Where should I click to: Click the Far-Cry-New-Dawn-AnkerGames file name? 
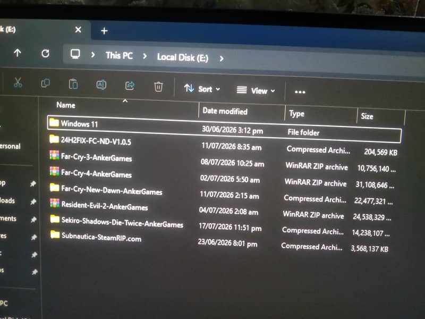point(112,190)
